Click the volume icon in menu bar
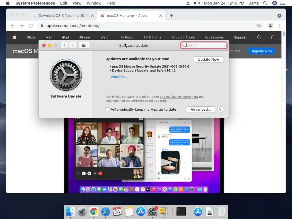Screen dimensions: 292x219 tap(196, 3)
